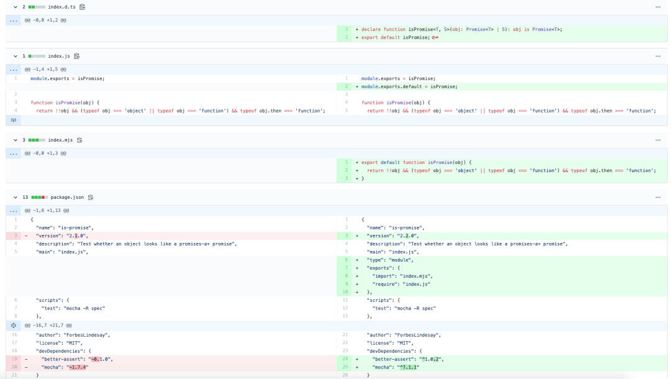Select hunk header '@@ -1,4 +1,5 @@'
Image resolution: width=671 pixels, height=379 pixels.
pos(45,70)
